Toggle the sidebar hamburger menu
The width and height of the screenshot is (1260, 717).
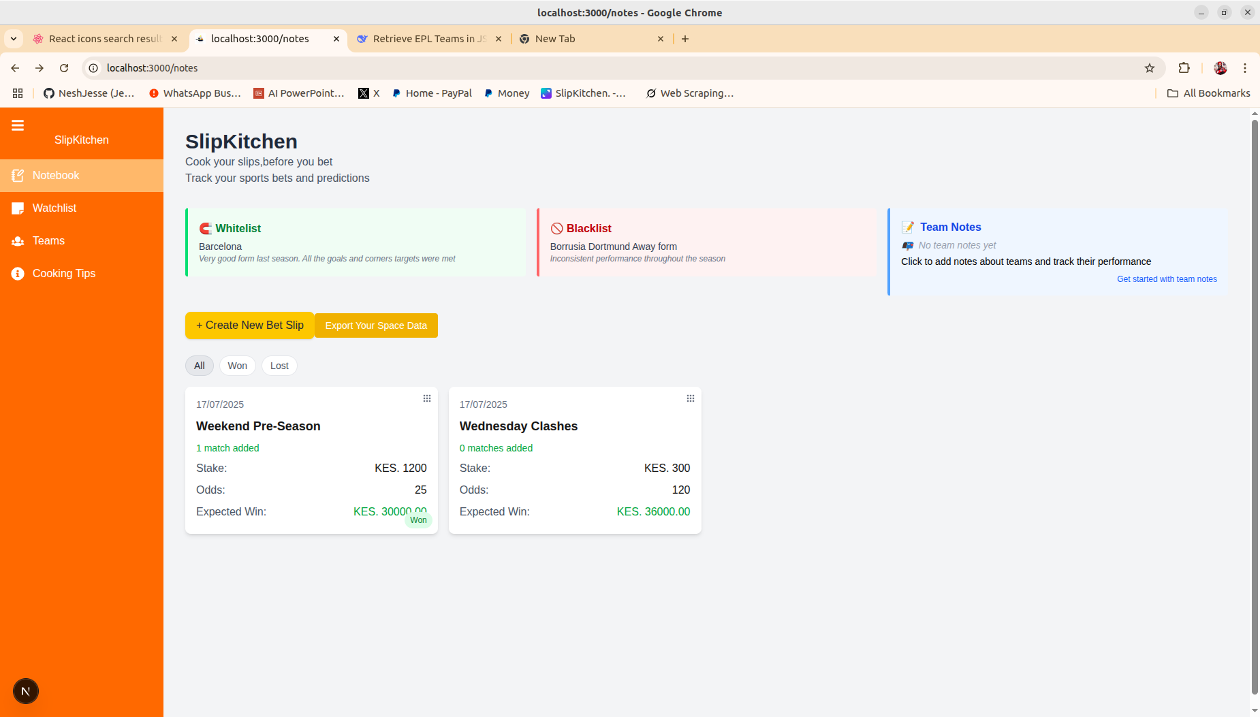(18, 125)
